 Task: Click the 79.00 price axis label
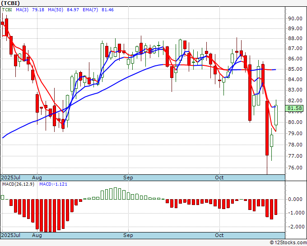295,133
